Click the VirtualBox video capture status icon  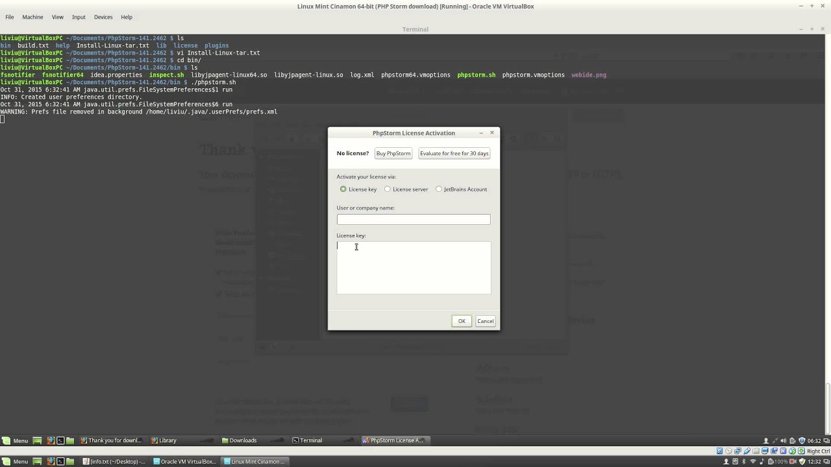point(774,451)
